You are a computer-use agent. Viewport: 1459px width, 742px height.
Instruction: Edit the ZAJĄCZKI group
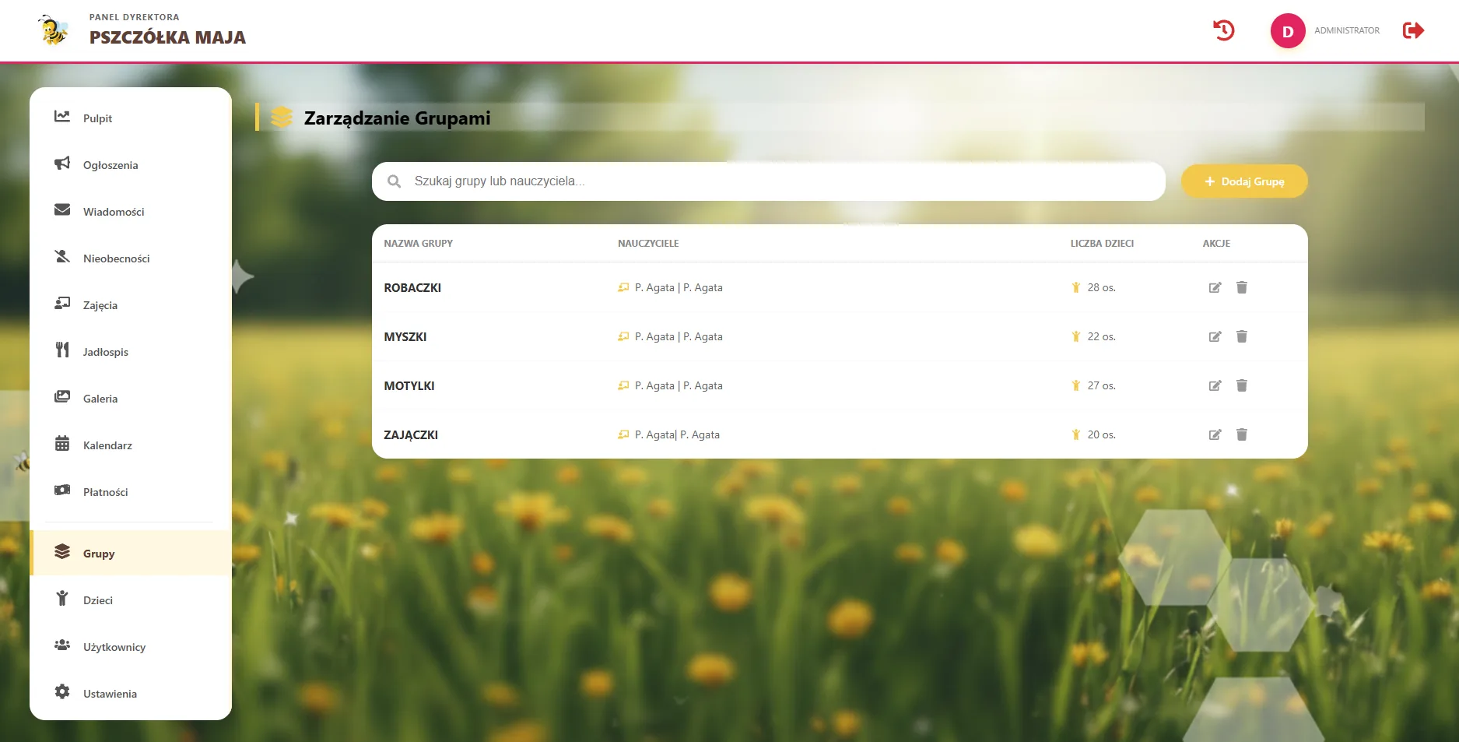tap(1215, 434)
